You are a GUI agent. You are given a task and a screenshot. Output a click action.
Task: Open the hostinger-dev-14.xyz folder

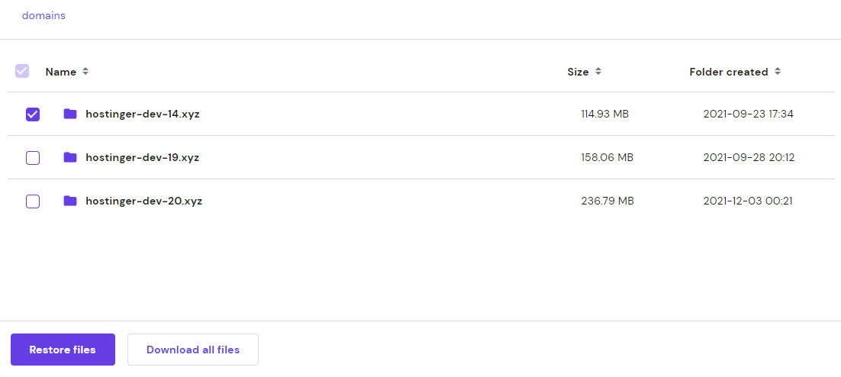point(143,114)
